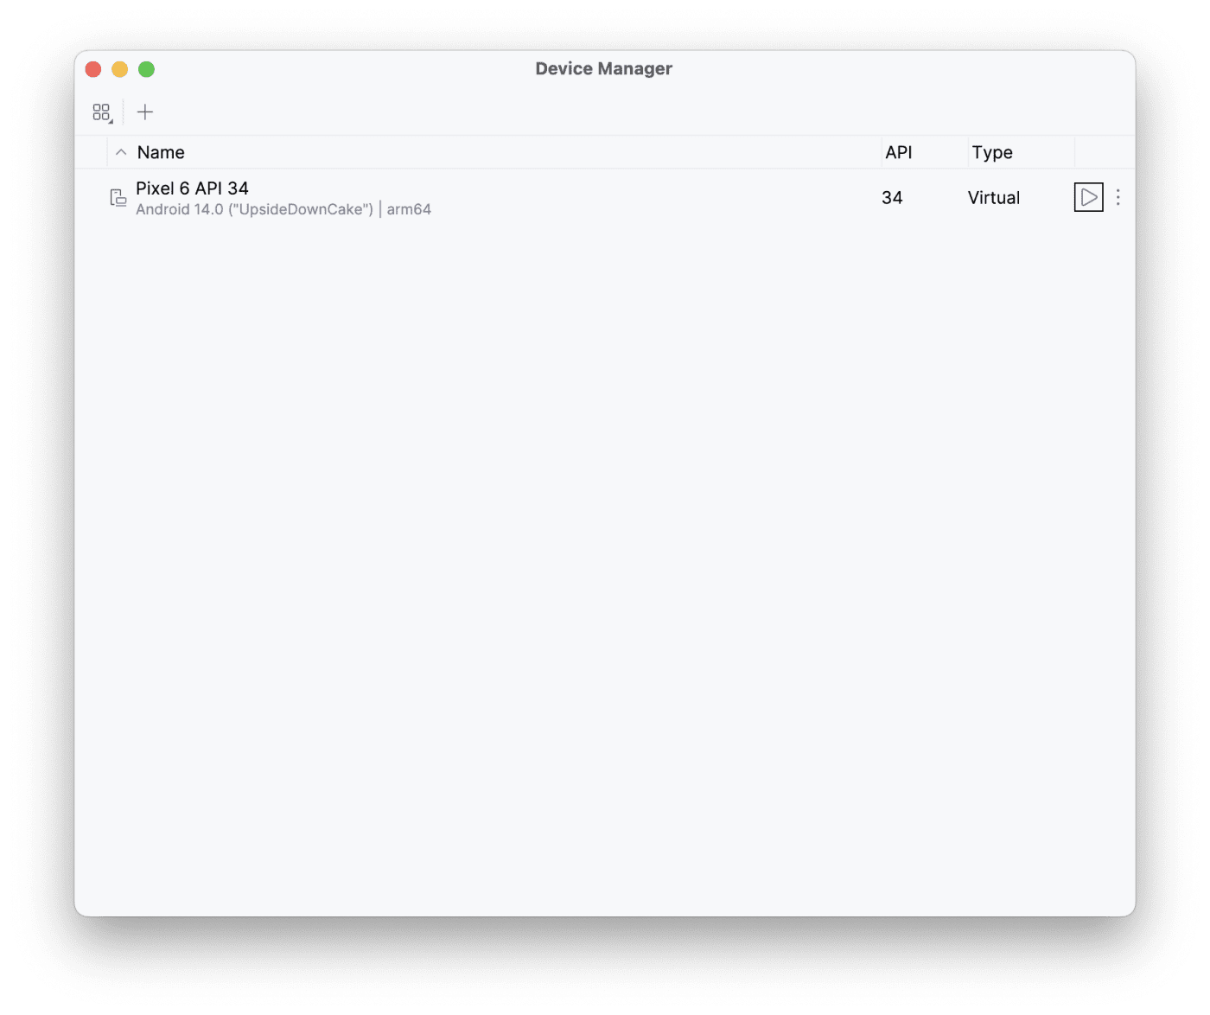Click the Pixel 6 virtual device icon
The image size is (1210, 1015).
pos(118,198)
